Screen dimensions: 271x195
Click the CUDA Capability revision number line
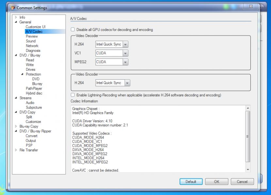100,125
